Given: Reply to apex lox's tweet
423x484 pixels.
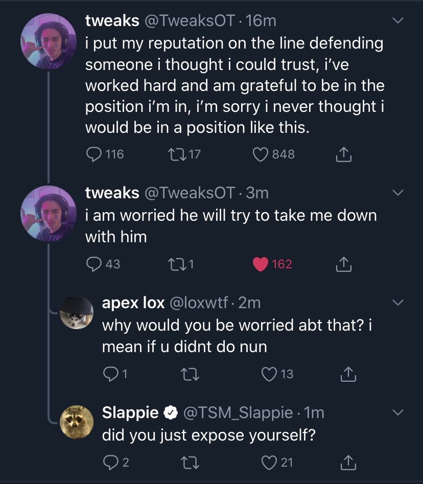Looking at the screenshot, I should click(x=111, y=374).
